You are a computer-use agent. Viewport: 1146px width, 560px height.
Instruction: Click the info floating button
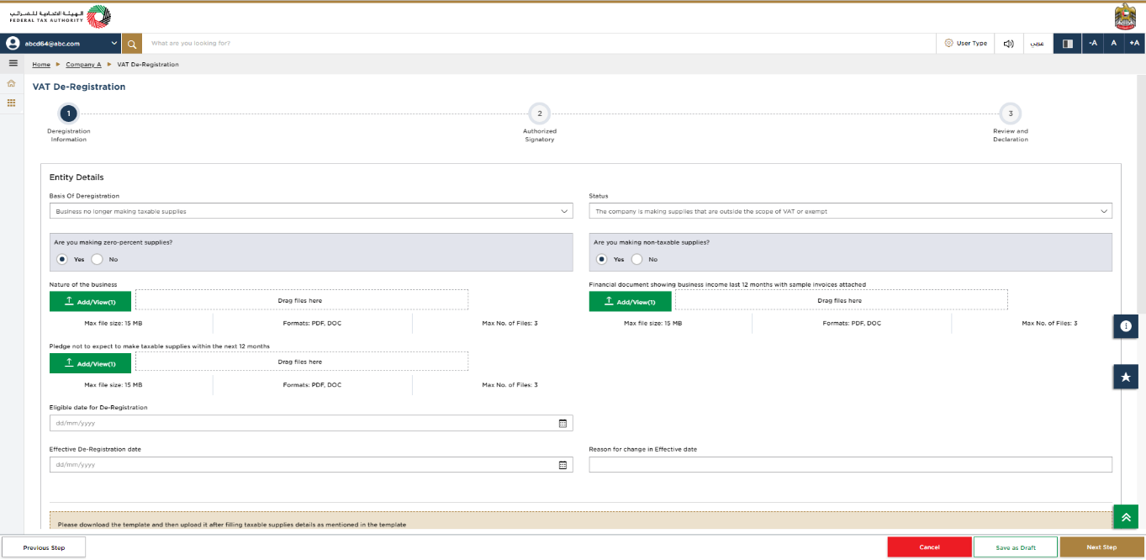pyautogui.click(x=1126, y=325)
